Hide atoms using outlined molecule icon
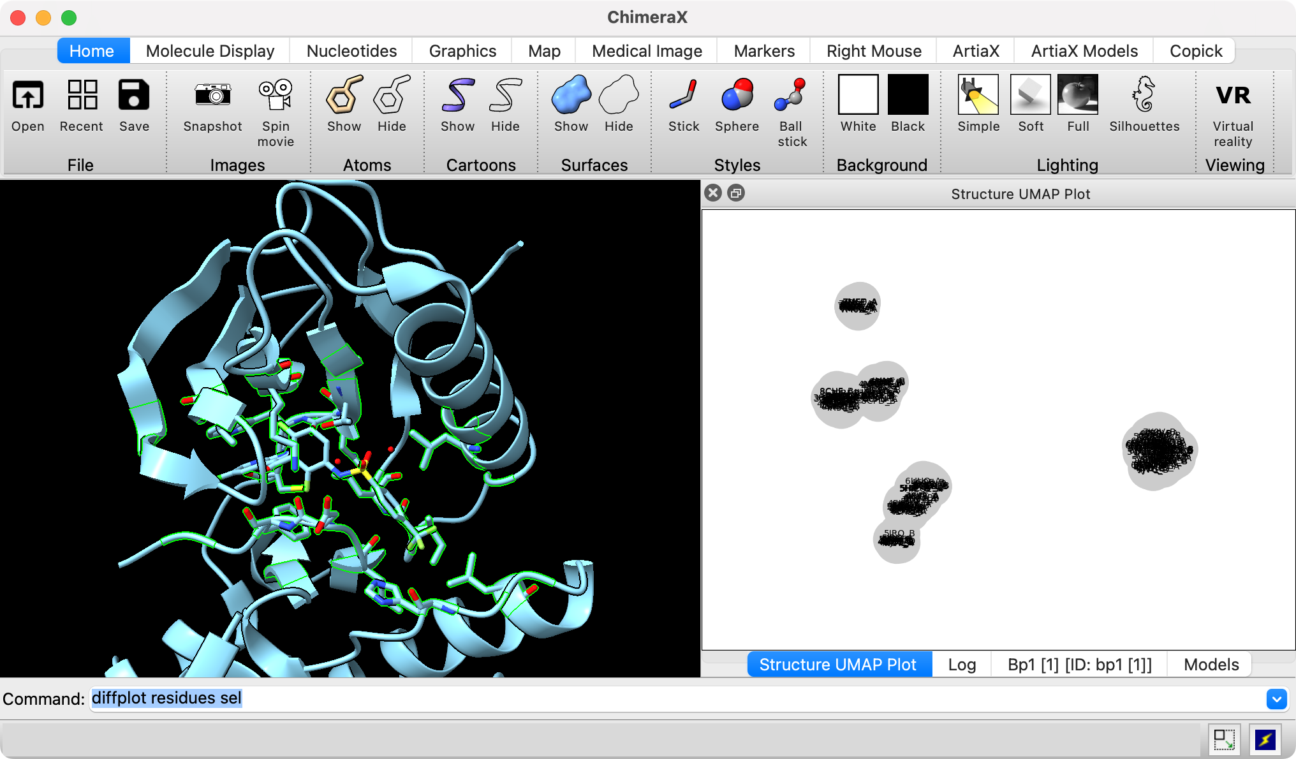The image size is (1296, 759). click(391, 96)
